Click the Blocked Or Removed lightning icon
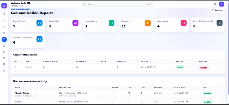Image resolution: width=229 pixels, height=105 pixels. (220, 23)
